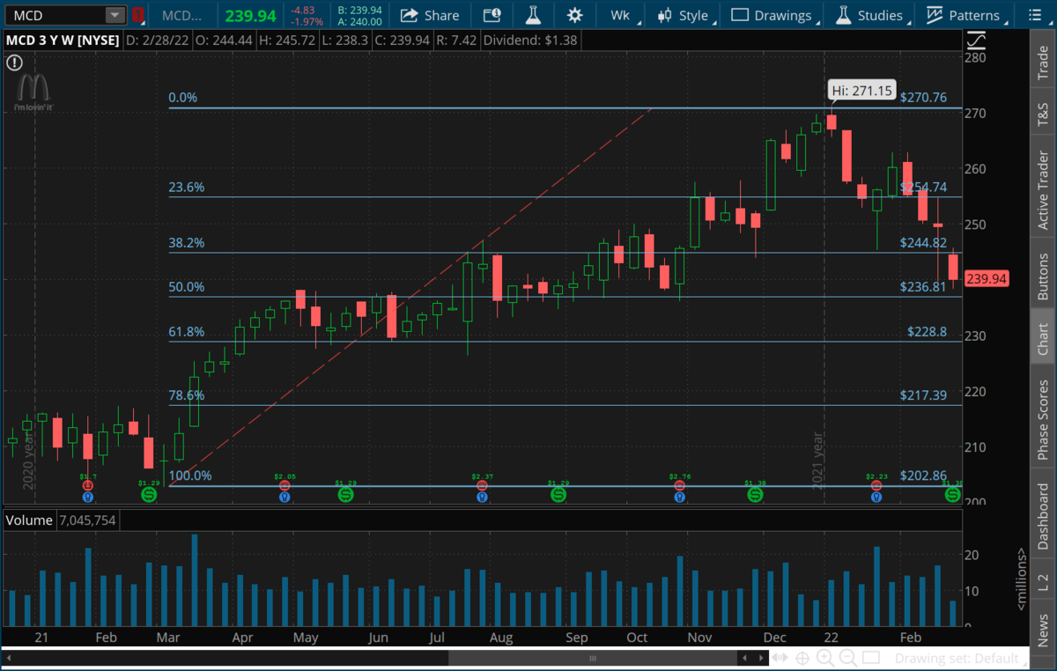Click the 7,045,754 volume value

(x=87, y=520)
